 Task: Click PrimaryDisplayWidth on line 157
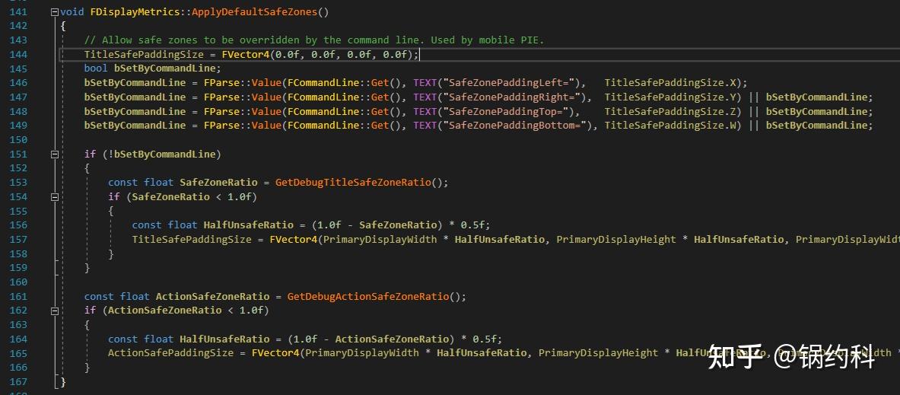tap(380, 240)
